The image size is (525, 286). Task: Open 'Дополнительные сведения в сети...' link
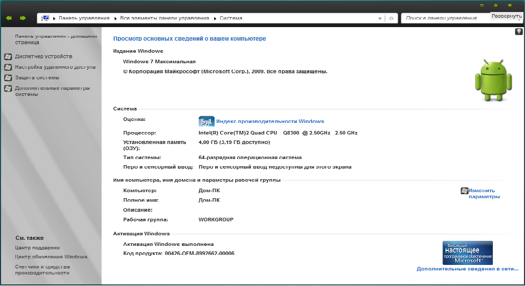coord(467,269)
